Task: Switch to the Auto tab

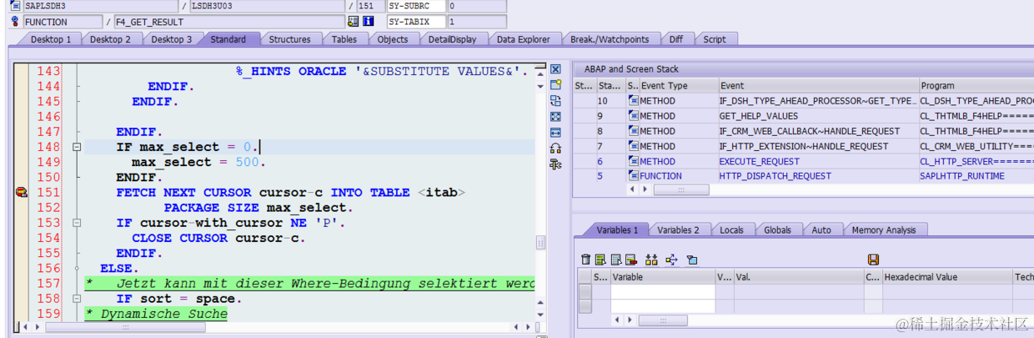Action: (x=821, y=230)
